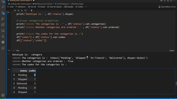Restart the notebook kernel
The width and height of the screenshot is (177, 99).
point(41,7)
